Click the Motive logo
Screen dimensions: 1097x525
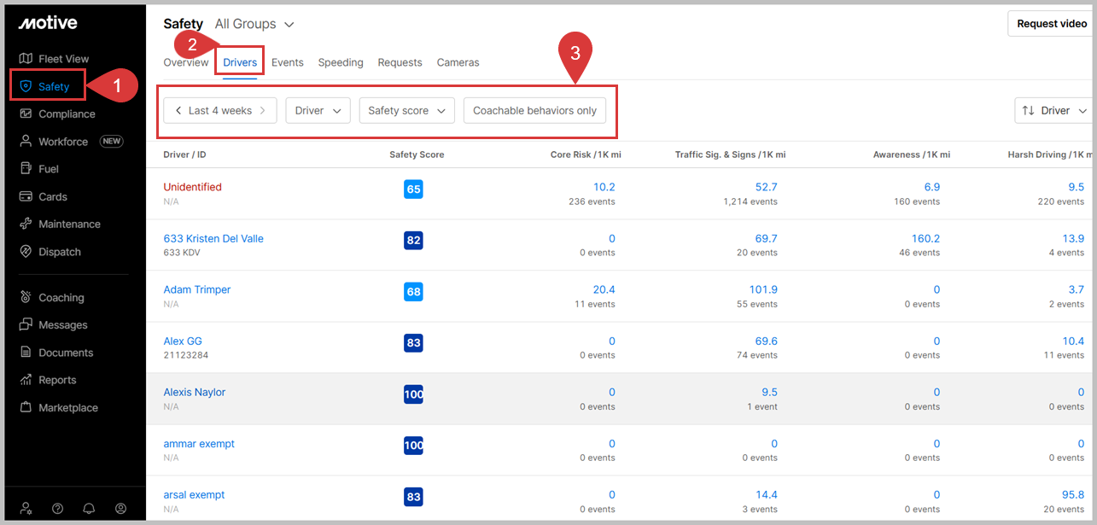pyautogui.click(x=48, y=23)
